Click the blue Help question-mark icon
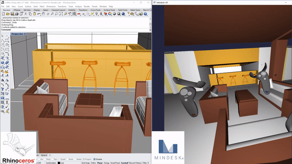This screenshot has height=164, width=292. (x=145, y=14)
